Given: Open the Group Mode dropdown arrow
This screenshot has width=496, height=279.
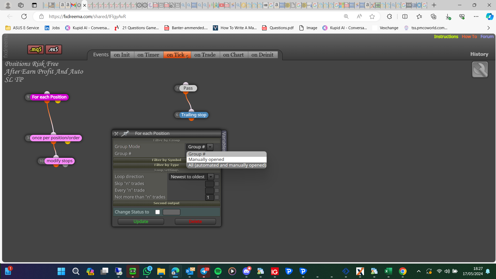Looking at the screenshot, I should click(210, 147).
